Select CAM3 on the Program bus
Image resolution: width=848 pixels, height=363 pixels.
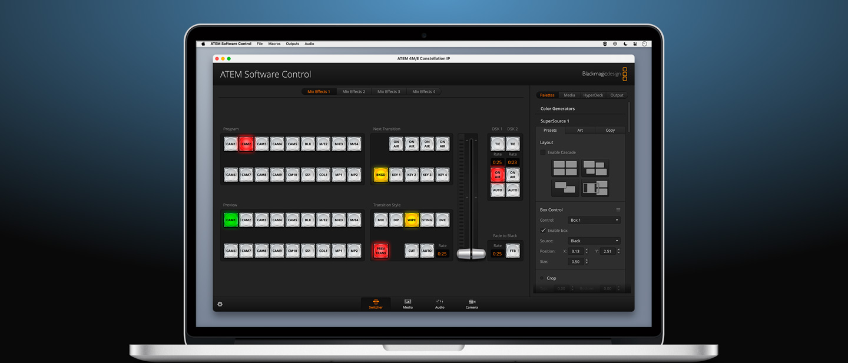point(261,143)
